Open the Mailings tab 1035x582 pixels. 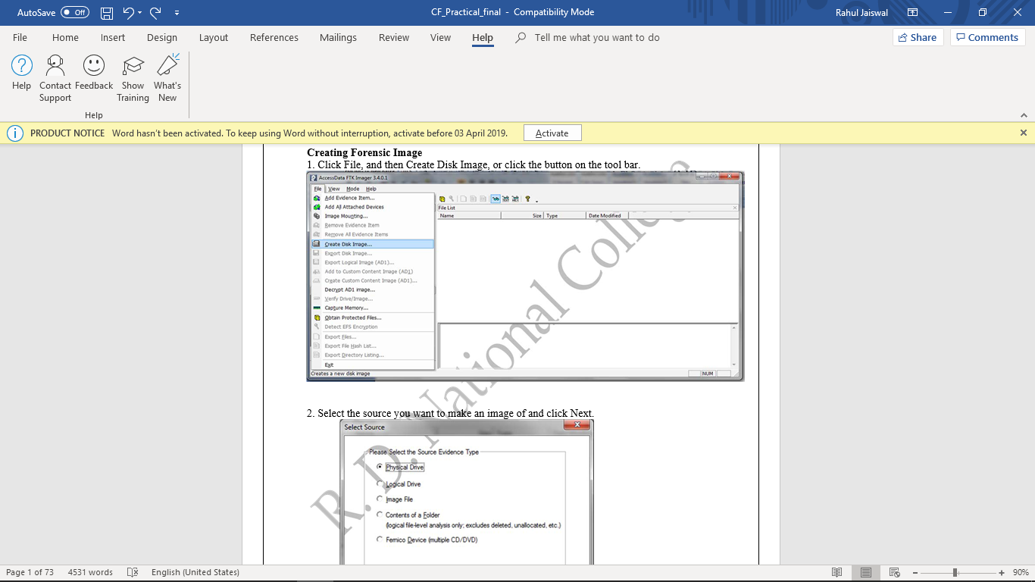pyautogui.click(x=338, y=37)
